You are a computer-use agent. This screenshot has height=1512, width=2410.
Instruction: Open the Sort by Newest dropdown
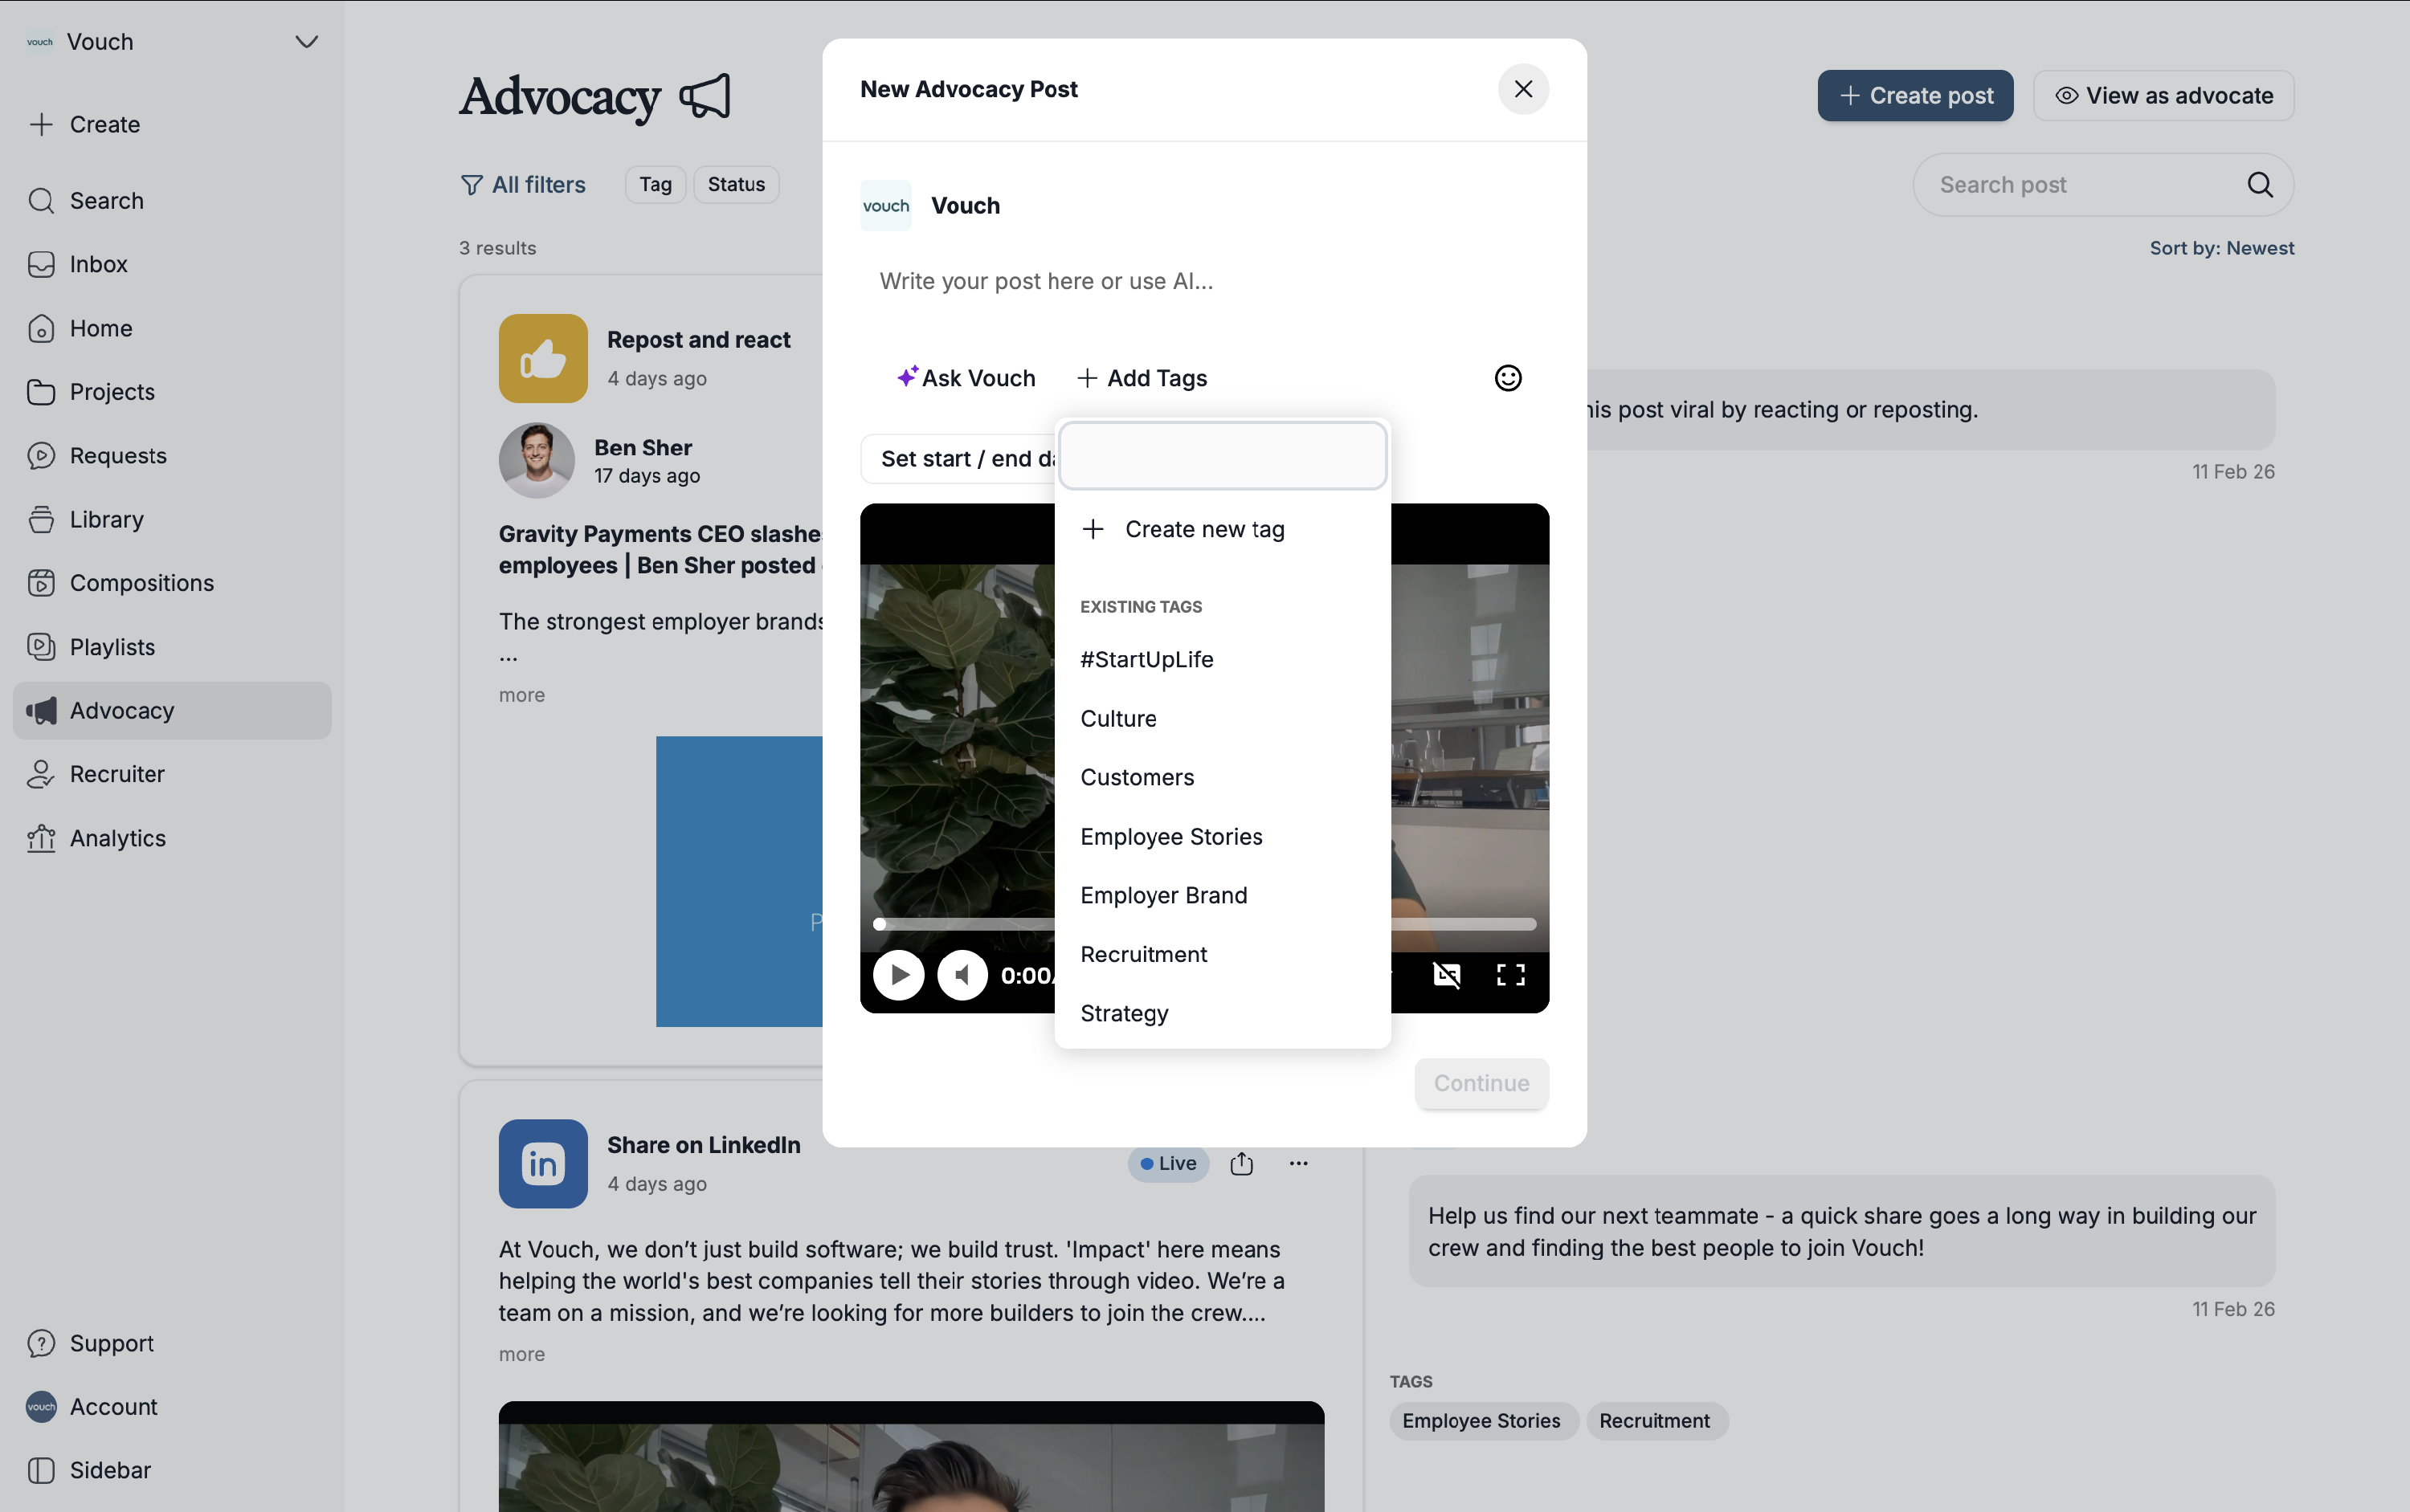(2221, 248)
